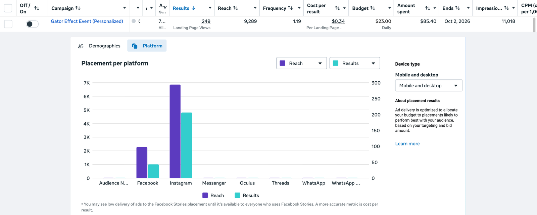Select the header select-all checkbox
This screenshot has height=215, width=537.
coord(8,8)
